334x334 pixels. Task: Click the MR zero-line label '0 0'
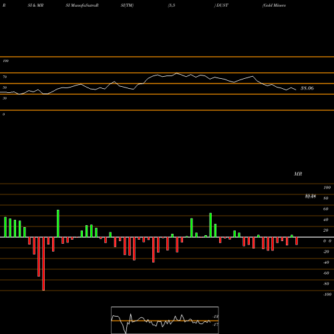coord(327,241)
